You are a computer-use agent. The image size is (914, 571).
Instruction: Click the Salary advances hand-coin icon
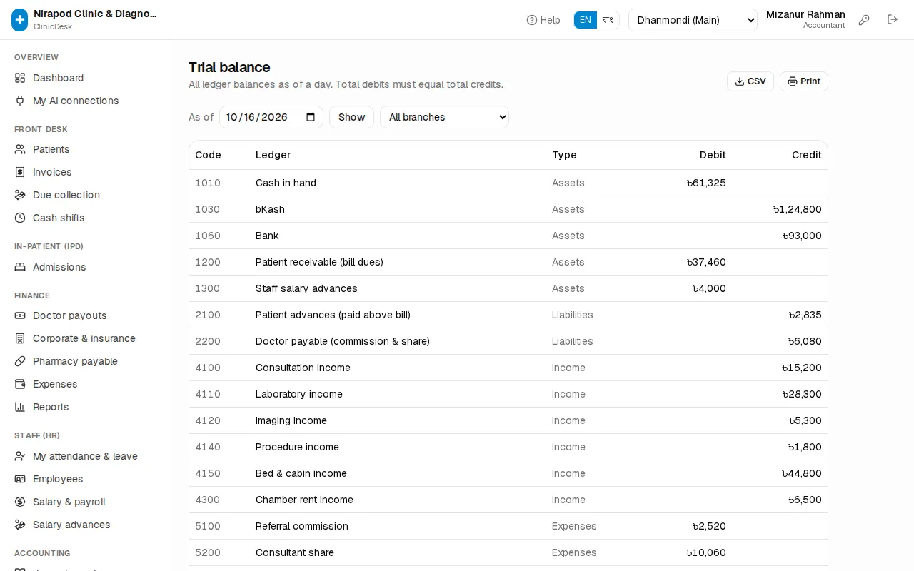(x=20, y=525)
